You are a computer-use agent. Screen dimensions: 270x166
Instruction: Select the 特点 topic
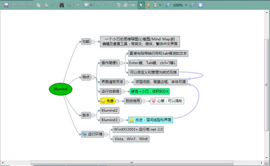pos(86,77)
